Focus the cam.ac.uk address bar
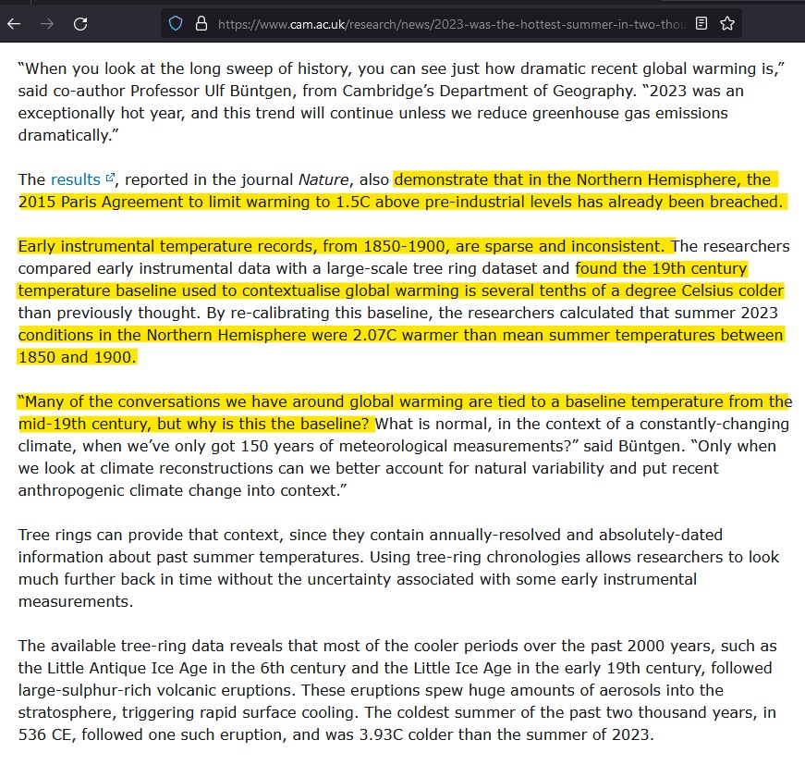Viewport: 805px width, 765px height. (451, 24)
